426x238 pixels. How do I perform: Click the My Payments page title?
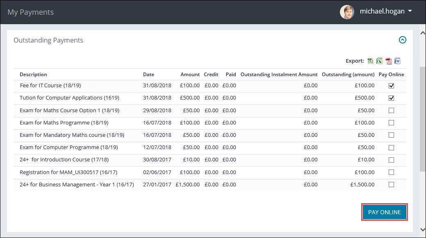tap(30, 12)
